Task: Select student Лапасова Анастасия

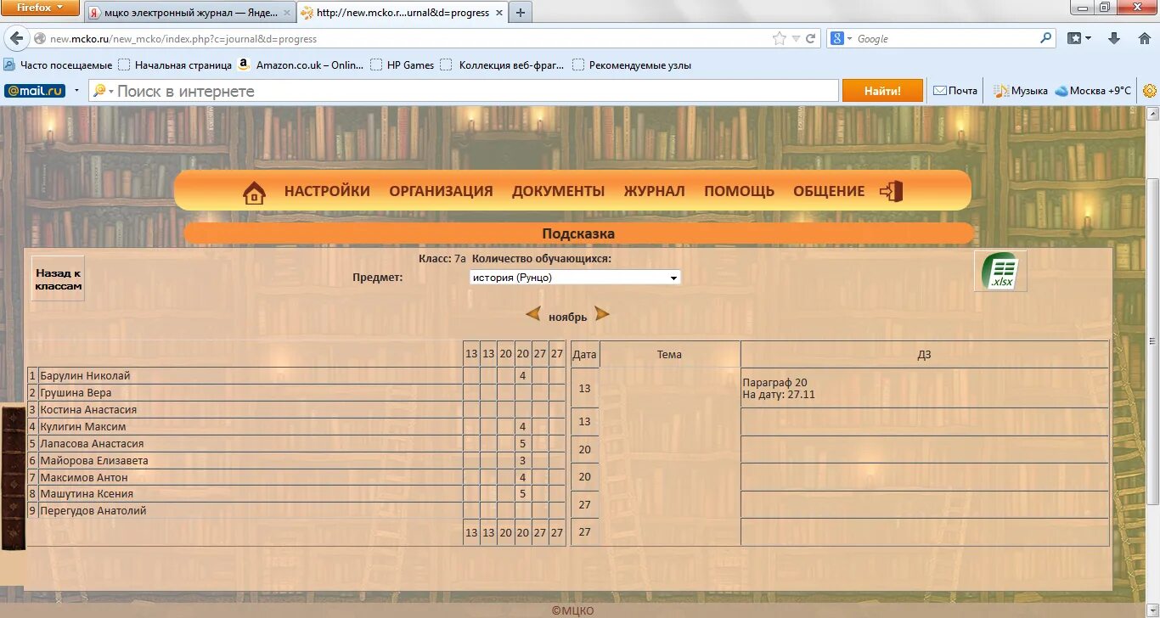Action: (92, 444)
